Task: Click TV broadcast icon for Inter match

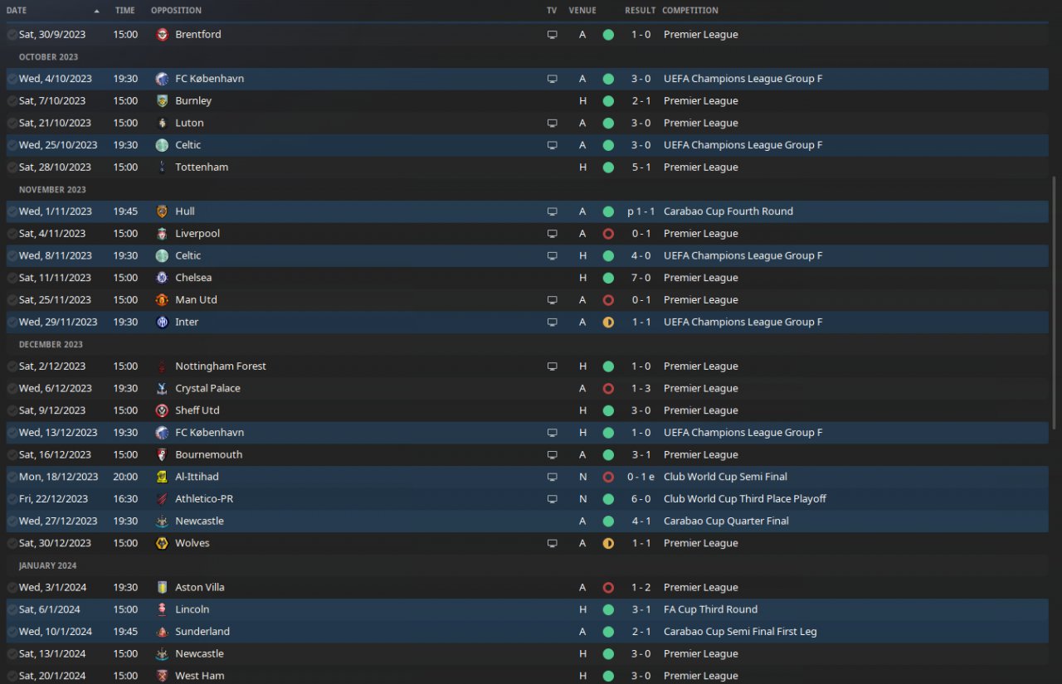Action: (552, 323)
